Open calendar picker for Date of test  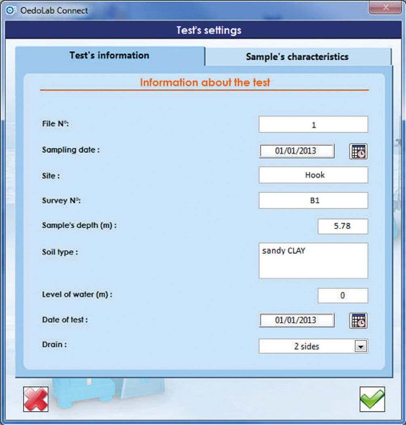[x=358, y=321]
